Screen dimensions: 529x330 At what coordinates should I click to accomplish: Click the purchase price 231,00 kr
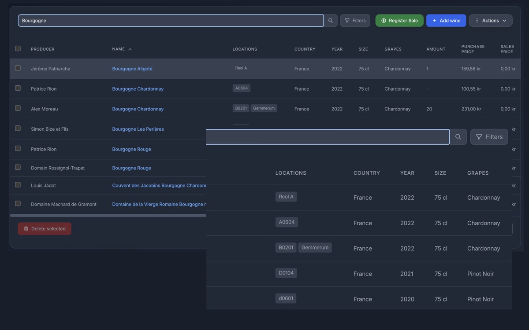[471, 109]
